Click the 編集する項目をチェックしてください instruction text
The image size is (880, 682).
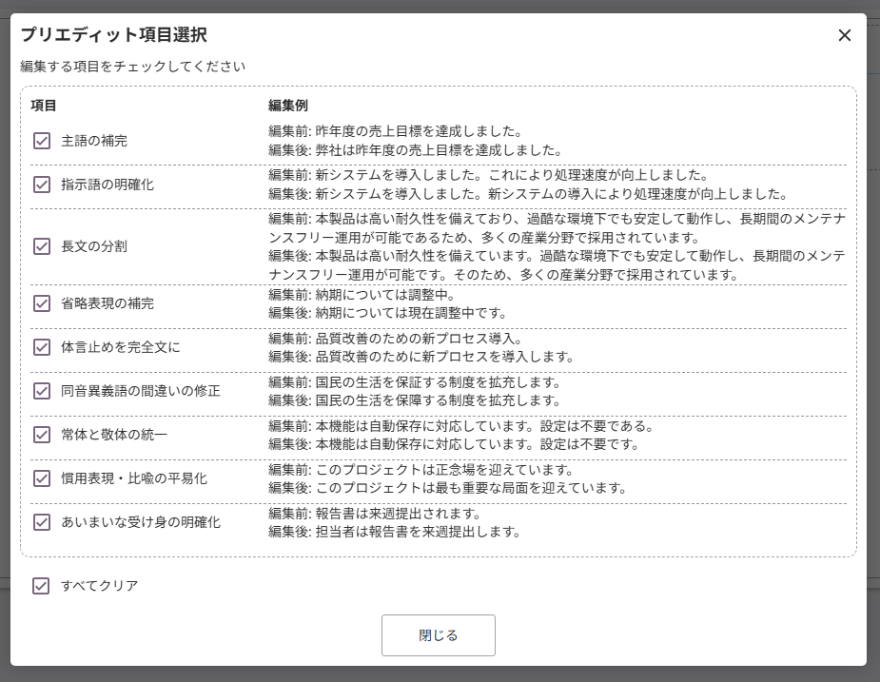tap(133, 67)
